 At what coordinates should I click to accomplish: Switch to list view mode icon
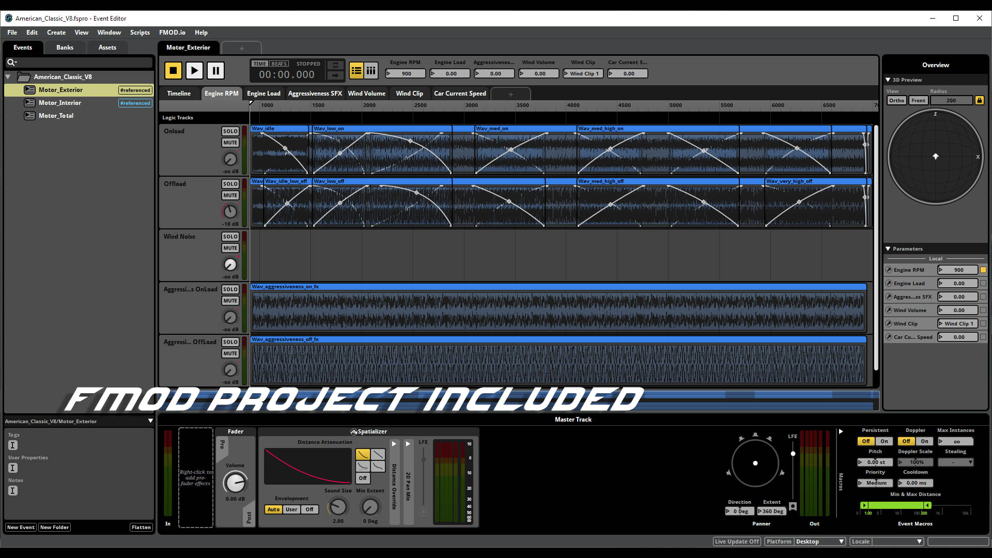357,71
